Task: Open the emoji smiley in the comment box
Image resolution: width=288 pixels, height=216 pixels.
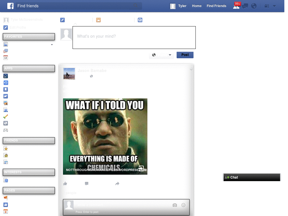Action: tap(183, 205)
